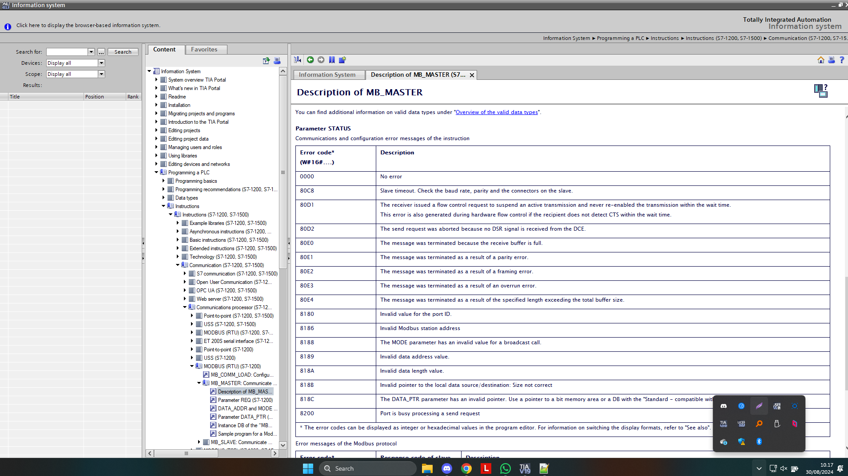Click the tree horizontal scrollbar right arrow
The height and width of the screenshot is (476, 848).
pos(275,453)
